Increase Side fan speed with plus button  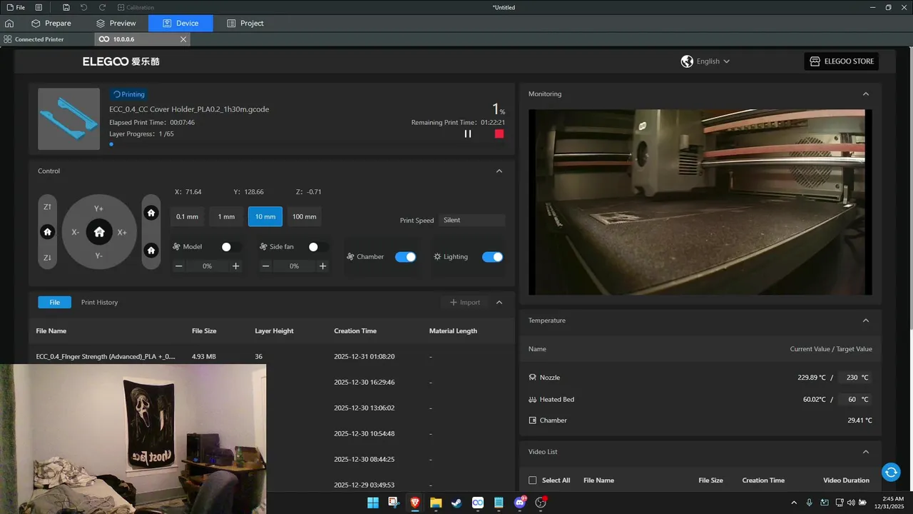322,266
